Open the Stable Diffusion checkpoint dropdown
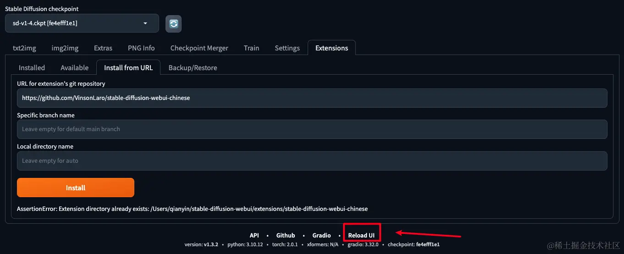 pos(82,23)
